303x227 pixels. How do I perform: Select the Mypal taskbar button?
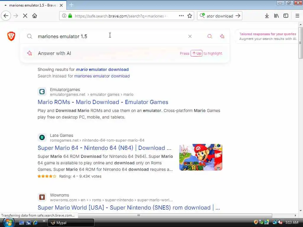(x=71, y=223)
